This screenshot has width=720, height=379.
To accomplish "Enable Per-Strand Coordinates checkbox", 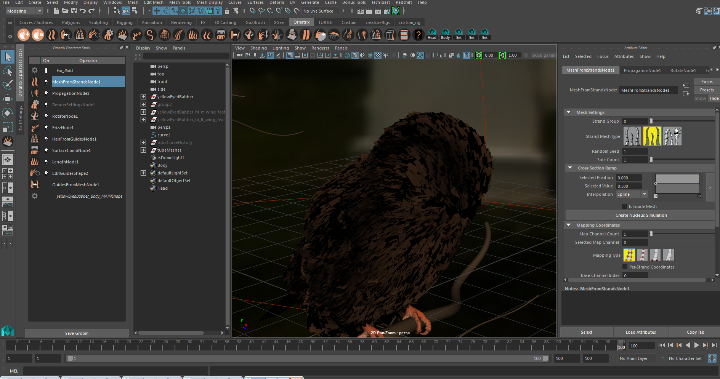I will point(625,267).
